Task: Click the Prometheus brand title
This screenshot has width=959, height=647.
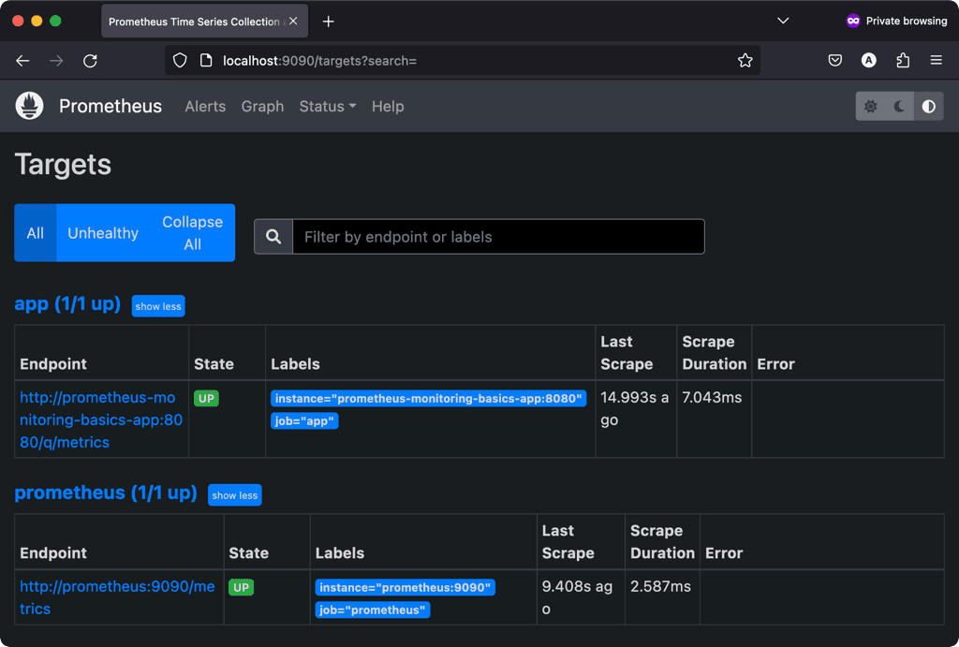Action: click(111, 107)
